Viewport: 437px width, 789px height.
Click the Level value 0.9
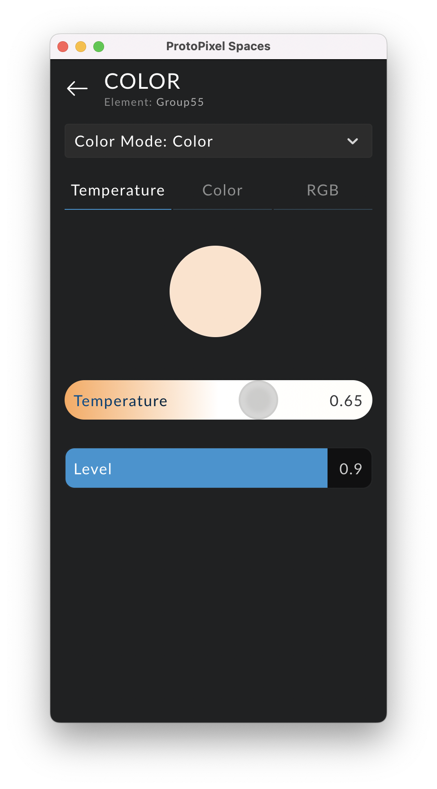point(350,468)
